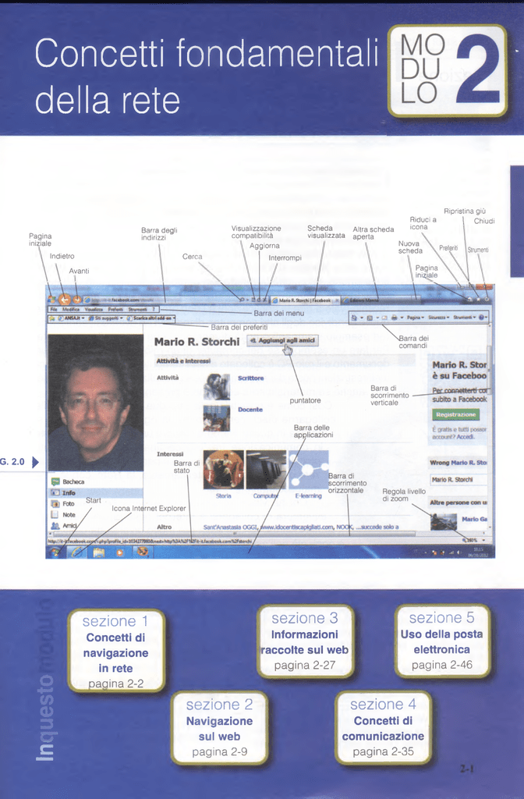Click the green Registrazione button

tap(455, 415)
